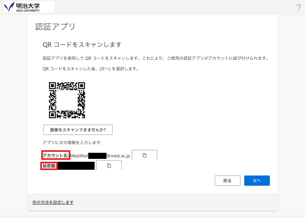Select the MeijiMail account name text
Viewport: 305px width, 218px height.
100,156
